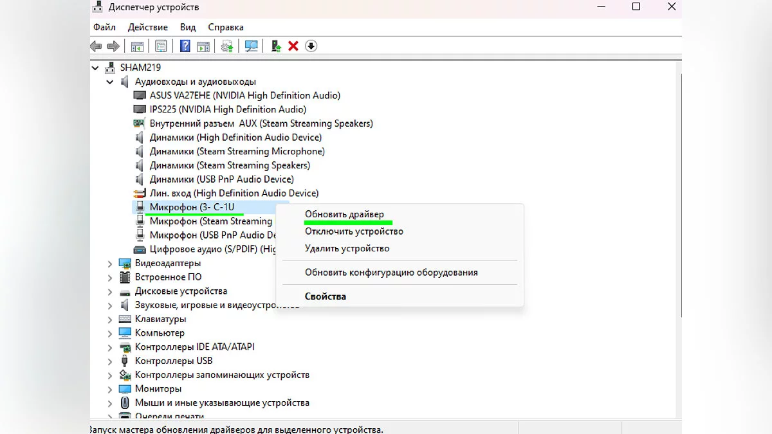The height and width of the screenshot is (434, 772).
Task: Click the status bar driver update message
Action: pyautogui.click(x=237, y=429)
